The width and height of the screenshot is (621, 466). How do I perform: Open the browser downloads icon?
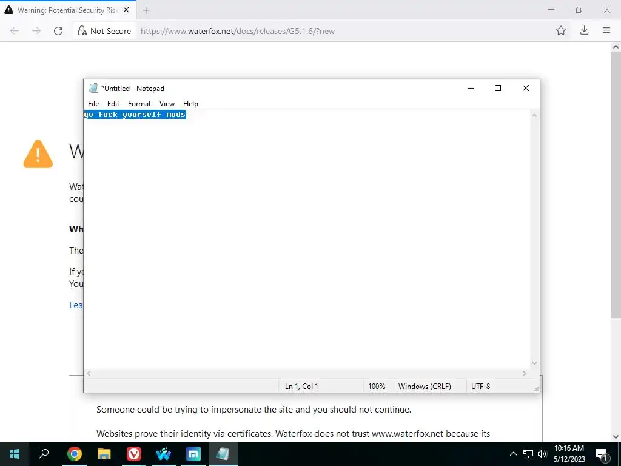(x=584, y=30)
